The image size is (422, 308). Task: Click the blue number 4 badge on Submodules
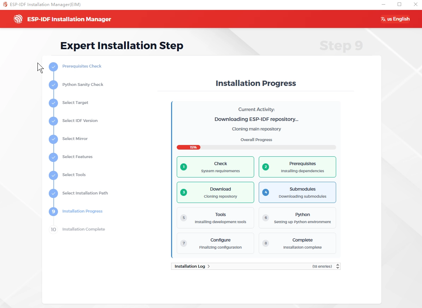click(x=266, y=192)
